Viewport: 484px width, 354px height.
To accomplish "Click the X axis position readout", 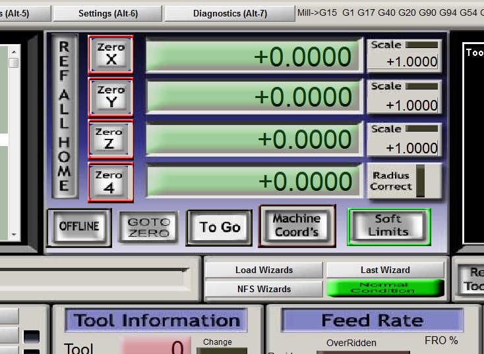I will coord(254,57).
